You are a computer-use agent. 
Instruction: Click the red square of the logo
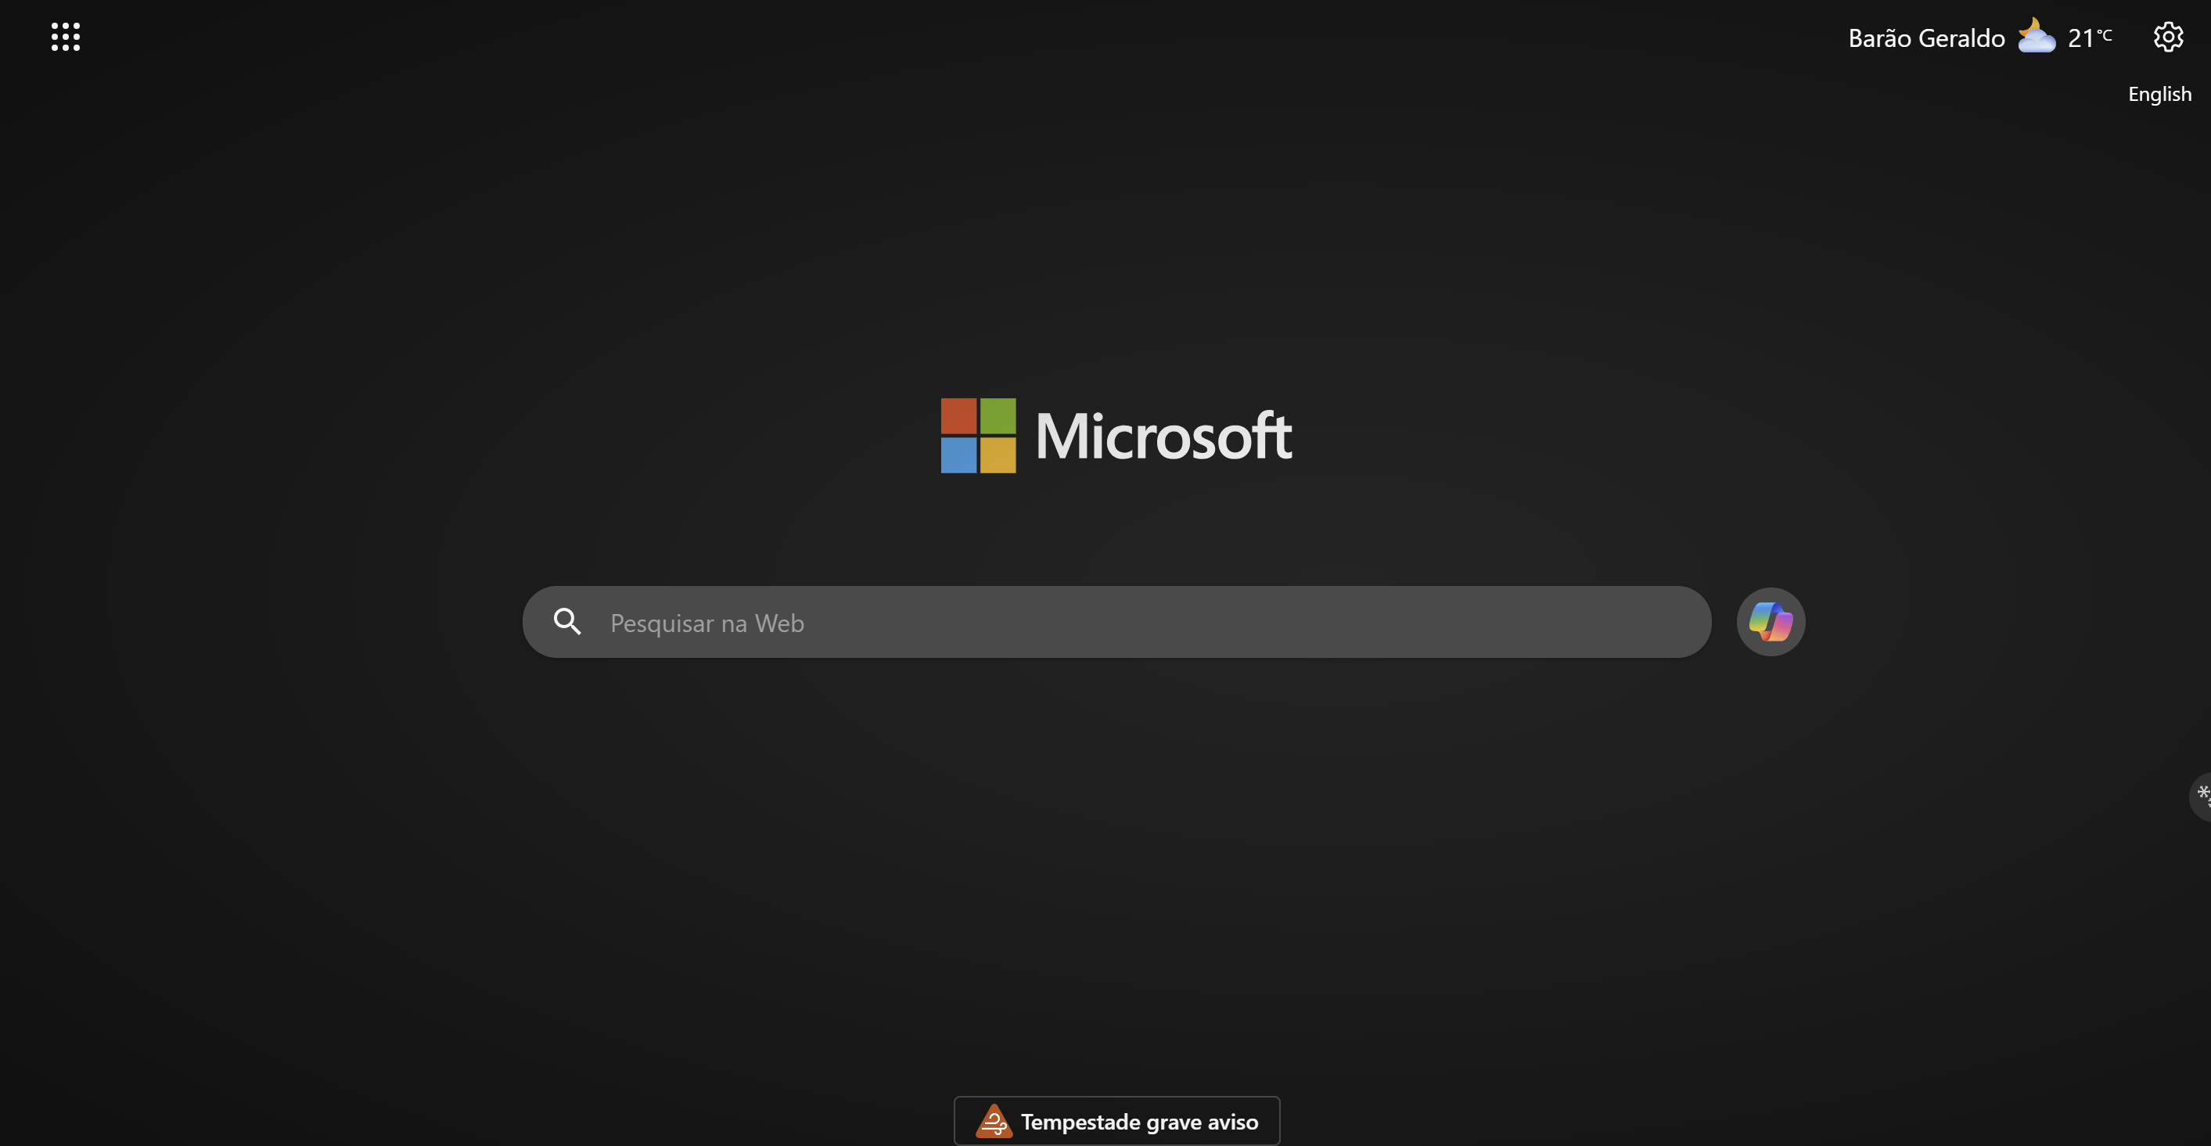click(x=958, y=416)
